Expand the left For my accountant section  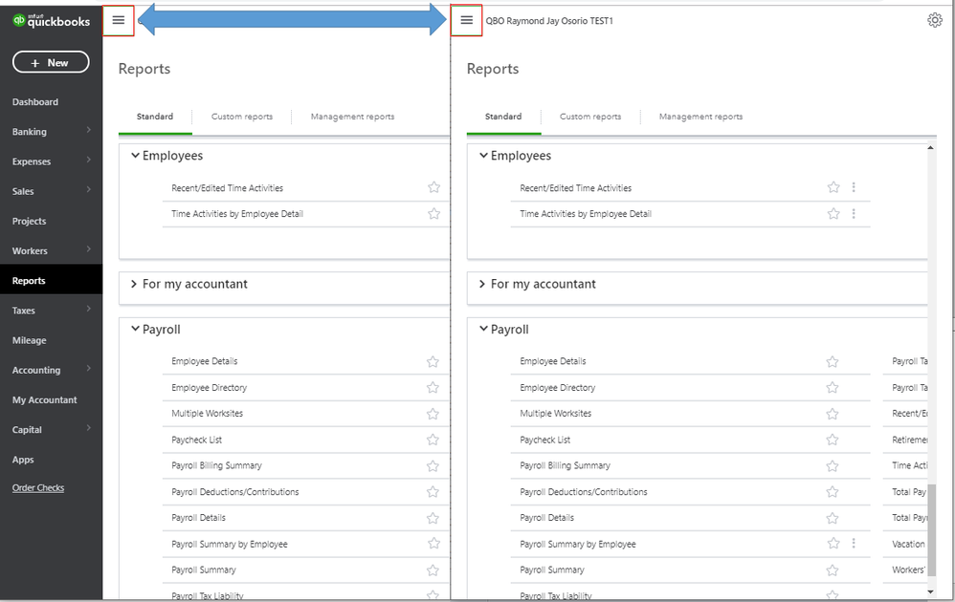click(135, 284)
